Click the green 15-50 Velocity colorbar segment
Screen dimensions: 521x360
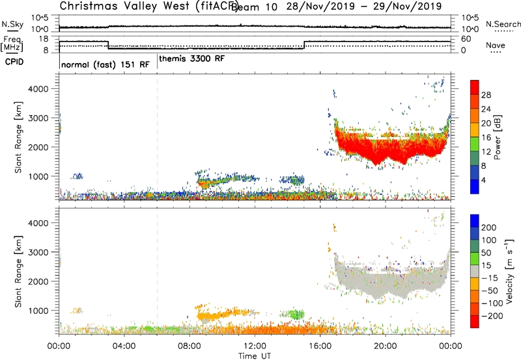click(475, 259)
